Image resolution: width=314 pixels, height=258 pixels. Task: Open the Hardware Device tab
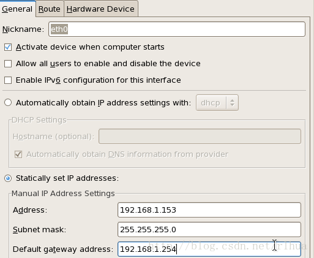[x=100, y=9]
